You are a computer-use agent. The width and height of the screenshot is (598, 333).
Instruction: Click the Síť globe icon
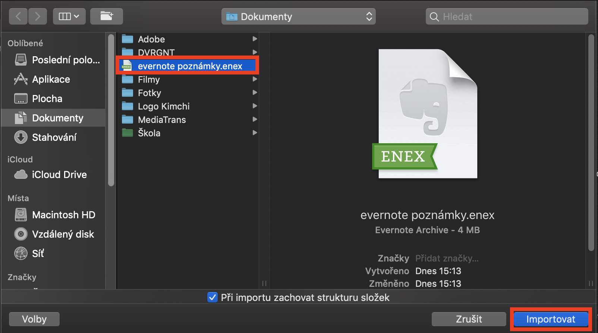pyautogui.click(x=21, y=253)
